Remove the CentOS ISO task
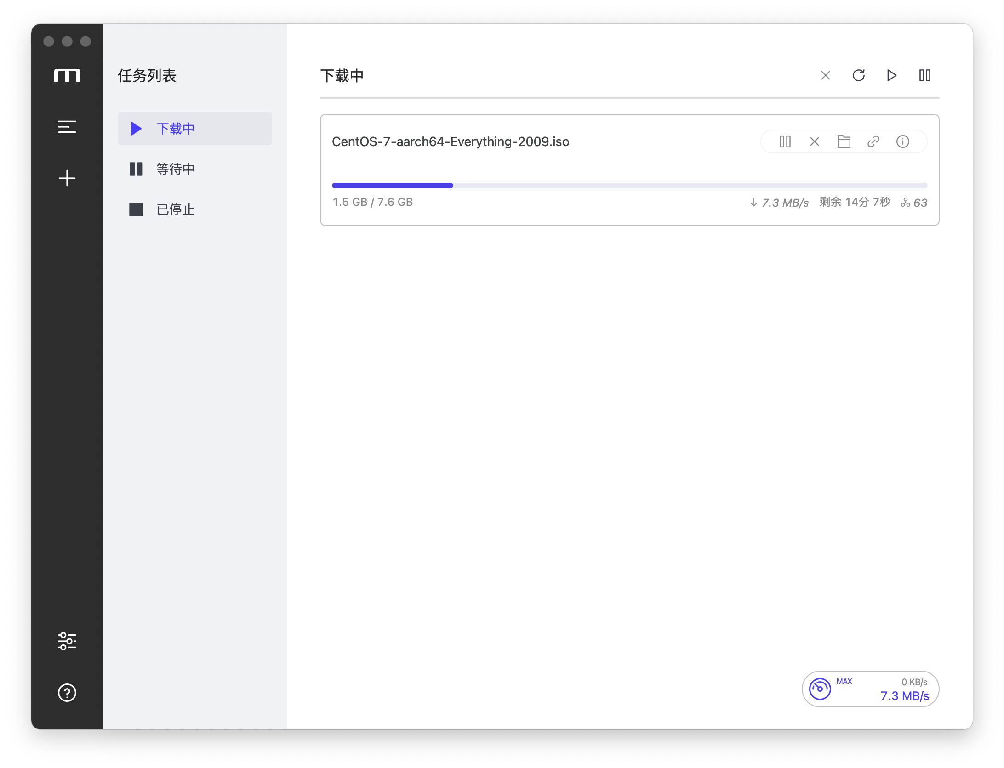1004x768 pixels. (x=814, y=141)
